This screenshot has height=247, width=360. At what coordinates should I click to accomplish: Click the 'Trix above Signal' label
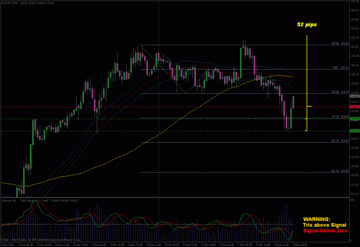click(325, 225)
